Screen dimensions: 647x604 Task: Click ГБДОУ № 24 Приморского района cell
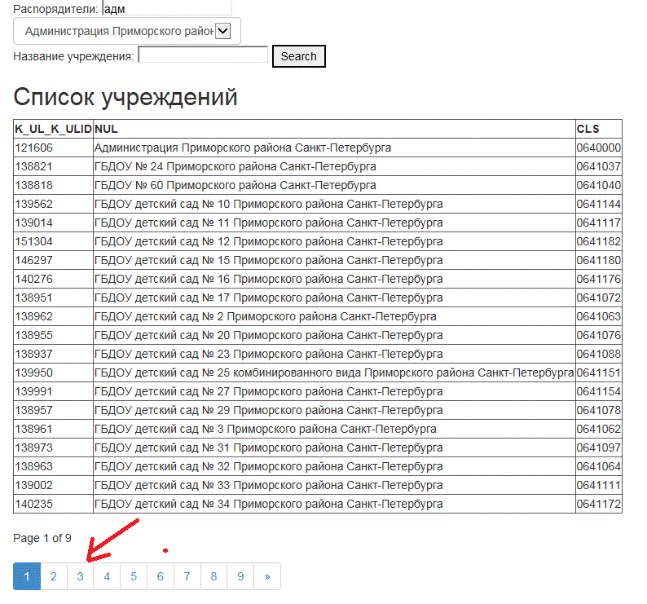point(334,166)
